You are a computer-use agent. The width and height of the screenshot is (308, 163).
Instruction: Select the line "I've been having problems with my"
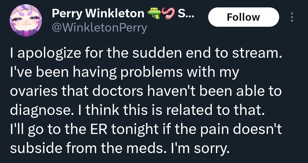(124, 73)
